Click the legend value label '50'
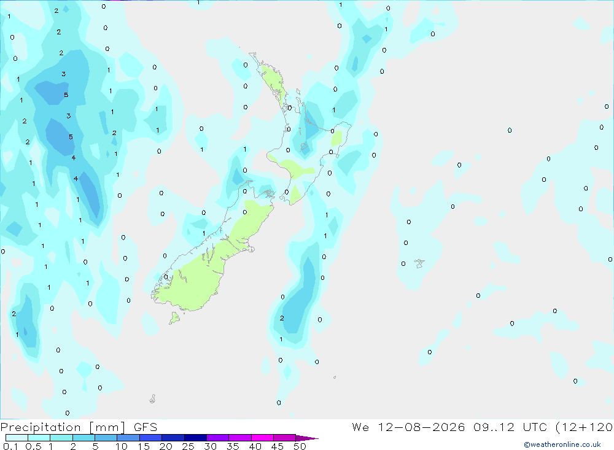Viewport: 614px width, 450px height. (x=300, y=446)
